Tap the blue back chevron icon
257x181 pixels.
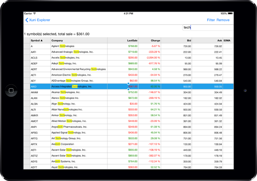click(27, 20)
